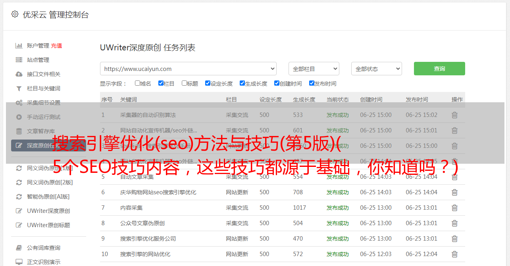
Task: Enable the 域名 display field checkbox
Action: pyautogui.click(x=137, y=83)
